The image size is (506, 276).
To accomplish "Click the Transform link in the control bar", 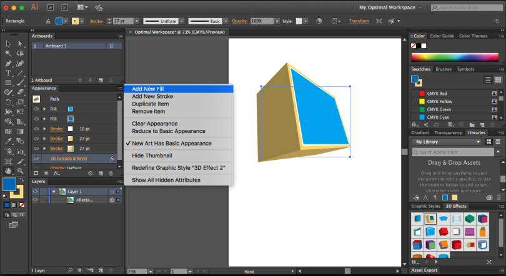I will (x=359, y=21).
